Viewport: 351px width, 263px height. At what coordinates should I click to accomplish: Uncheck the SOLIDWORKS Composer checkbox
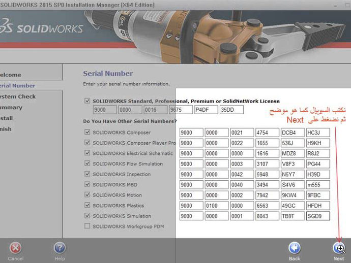click(87, 132)
